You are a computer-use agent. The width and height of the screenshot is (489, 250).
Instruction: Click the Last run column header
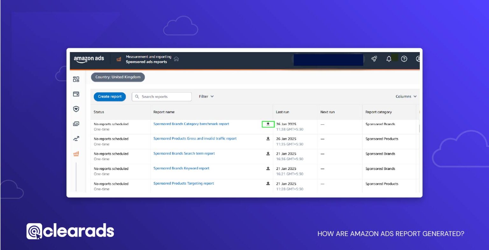pyautogui.click(x=282, y=112)
